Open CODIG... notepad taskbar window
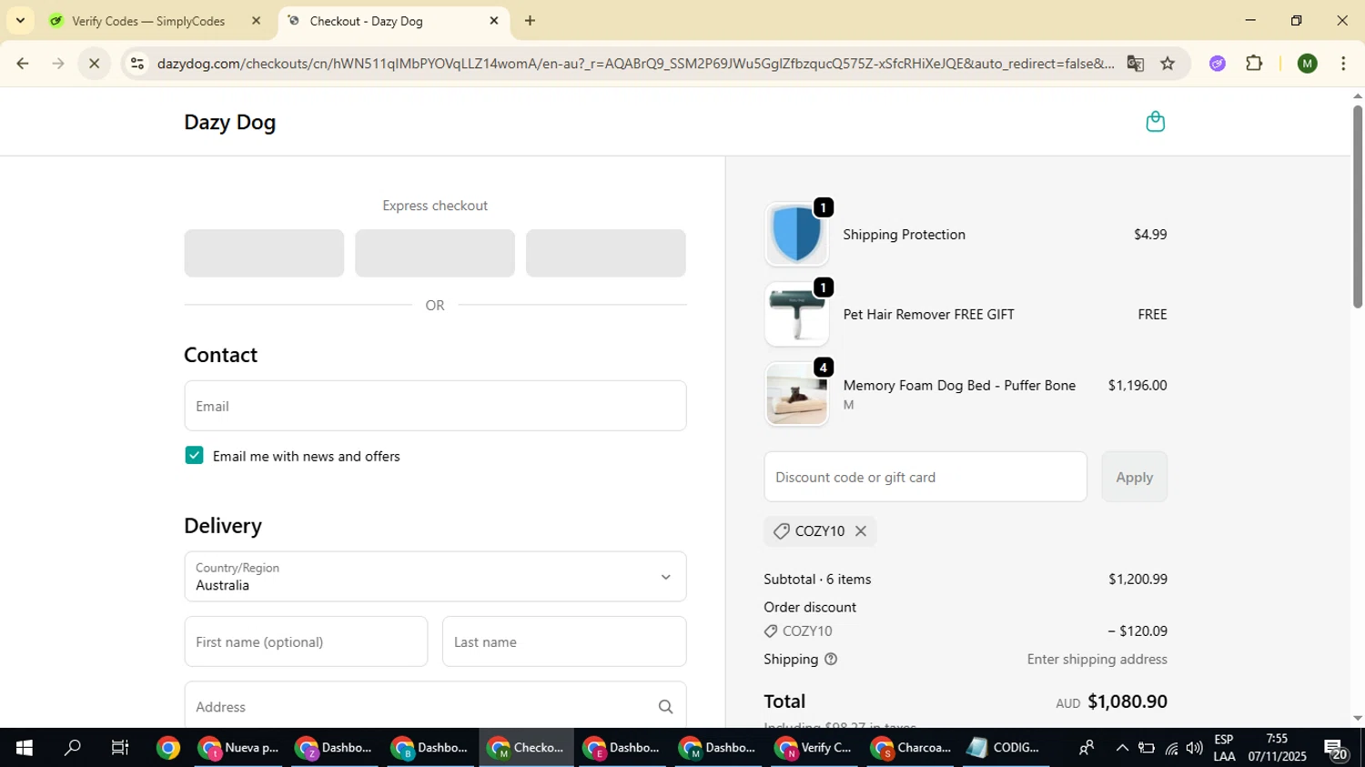The width and height of the screenshot is (1365, 767). (x=1005, y=748)
